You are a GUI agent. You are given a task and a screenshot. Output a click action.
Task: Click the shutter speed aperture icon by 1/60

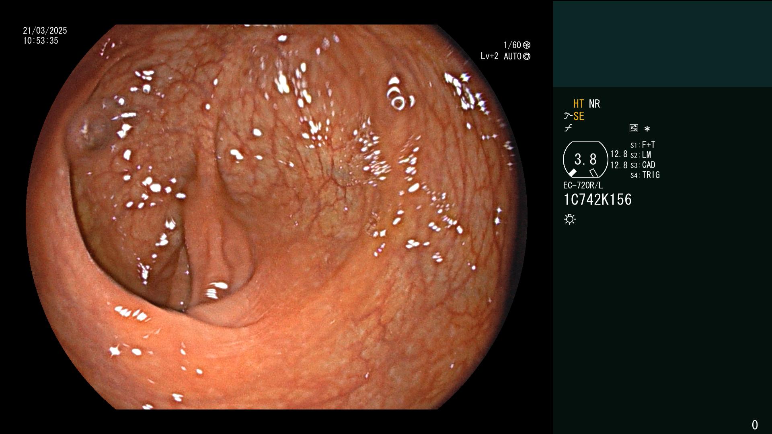pos(527,45)
